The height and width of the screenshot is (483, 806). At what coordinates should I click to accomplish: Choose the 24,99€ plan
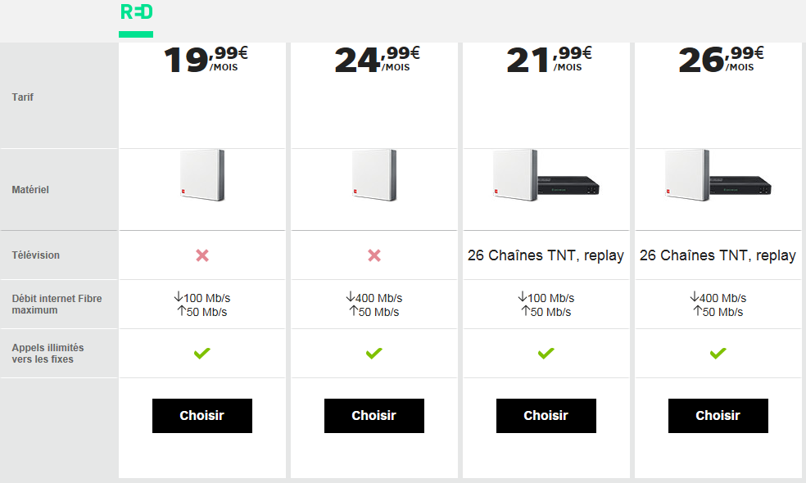[374, 416]
